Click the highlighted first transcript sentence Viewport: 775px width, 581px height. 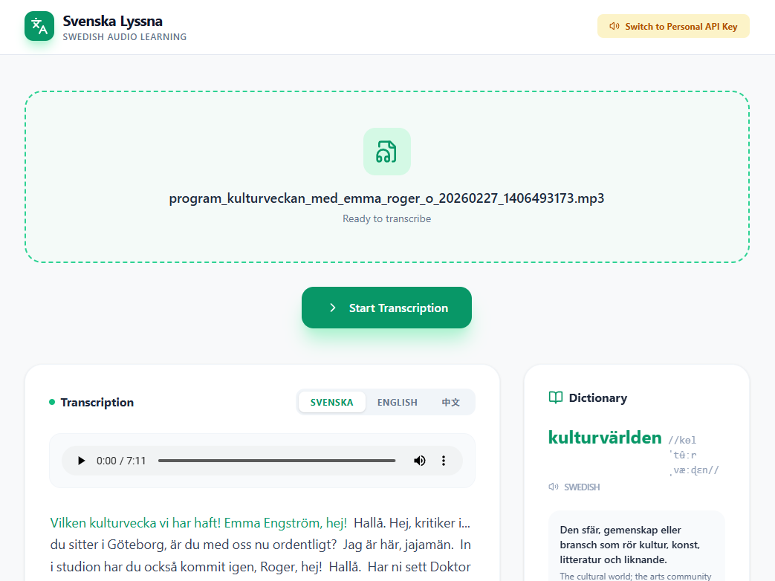(198, 522)
